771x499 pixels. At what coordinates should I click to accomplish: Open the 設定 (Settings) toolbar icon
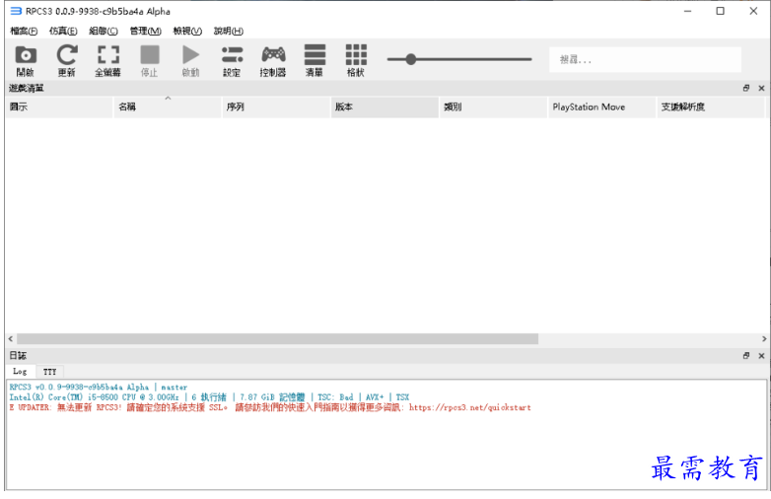[232, 60]
